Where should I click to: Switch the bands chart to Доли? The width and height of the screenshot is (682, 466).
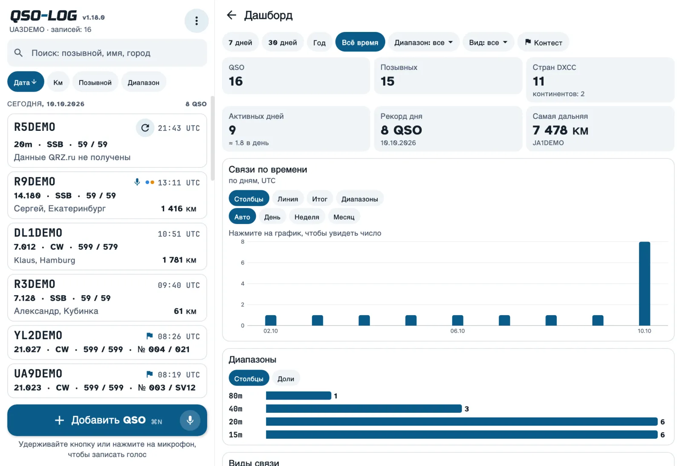click(x=286, y=379)
